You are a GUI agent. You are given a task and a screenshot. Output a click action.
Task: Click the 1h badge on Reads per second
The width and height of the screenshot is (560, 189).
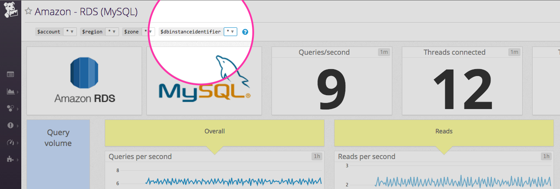[546, 156]
